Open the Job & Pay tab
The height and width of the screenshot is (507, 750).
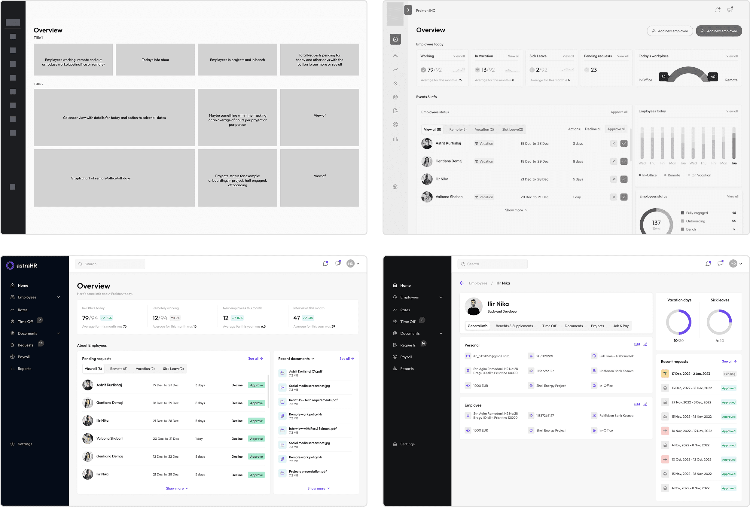pos(620,326)
